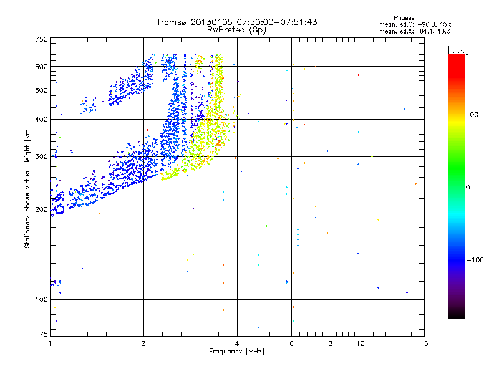Click the y-axis '200' tick label

click(41, 209)
